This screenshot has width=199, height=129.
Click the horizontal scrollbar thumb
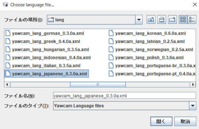98,84
